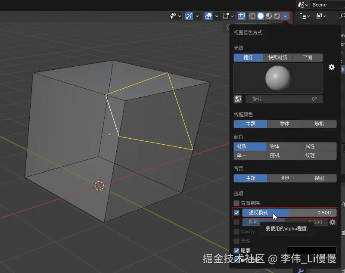Switch to material preview shading icon

pos(269,16)
